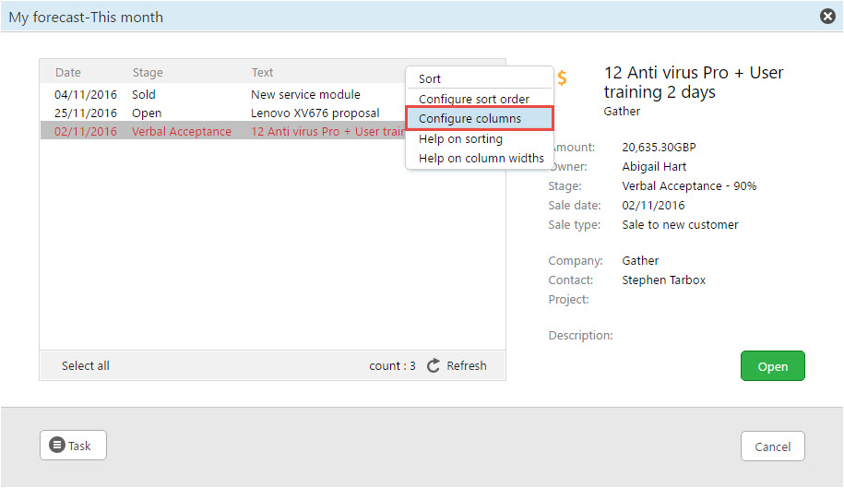This screenshot has width=844, height=488.
Task: Sort by the Date column header
Action: tap(68, 73)
